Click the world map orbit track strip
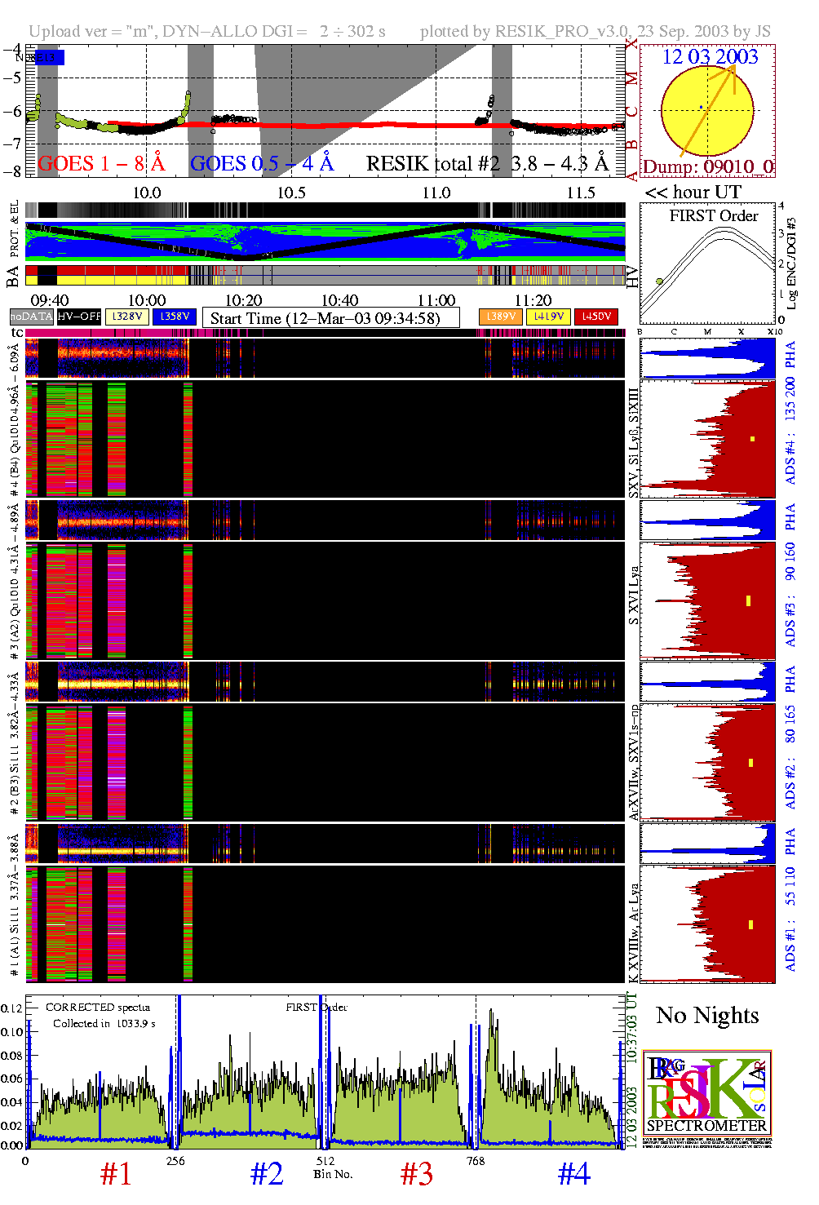 [x=325, y=241]
